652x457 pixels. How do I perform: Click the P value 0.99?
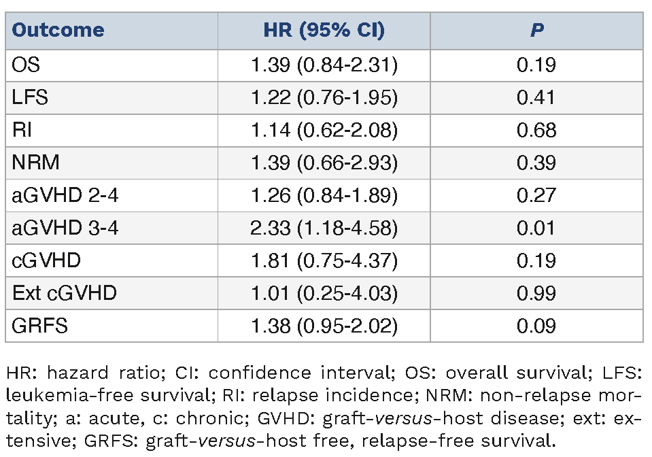pyautogui.click(x=536, y=294)
